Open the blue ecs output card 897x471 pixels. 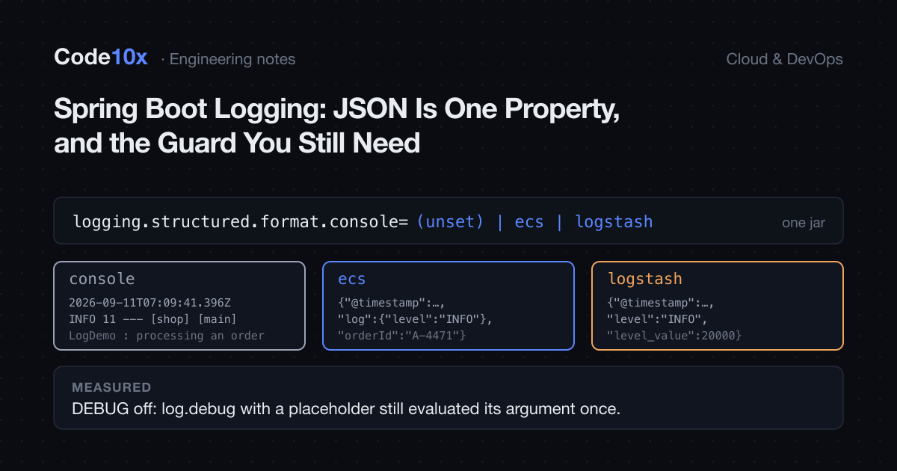[449, 305]
